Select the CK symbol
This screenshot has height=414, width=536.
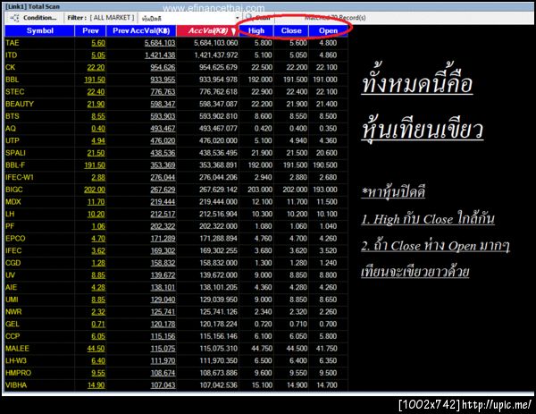(x=10, y=67)
